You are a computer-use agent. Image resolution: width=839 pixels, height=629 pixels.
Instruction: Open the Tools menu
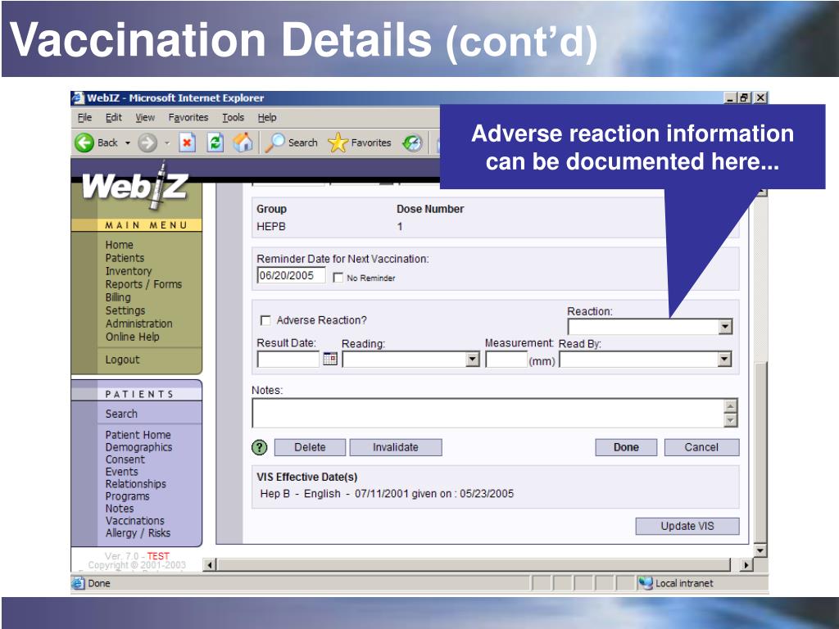[x=234, y=118]
